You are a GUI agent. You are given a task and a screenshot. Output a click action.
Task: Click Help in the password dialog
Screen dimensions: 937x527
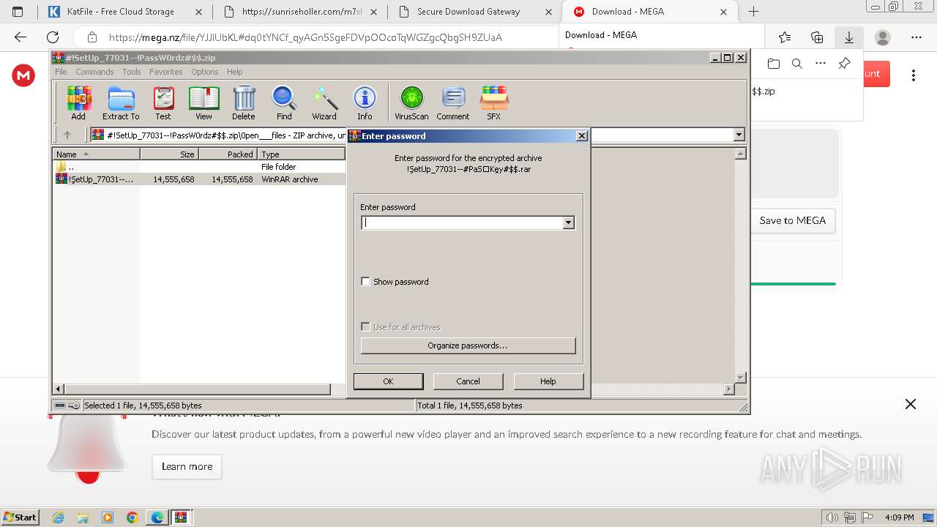[548, 381]
